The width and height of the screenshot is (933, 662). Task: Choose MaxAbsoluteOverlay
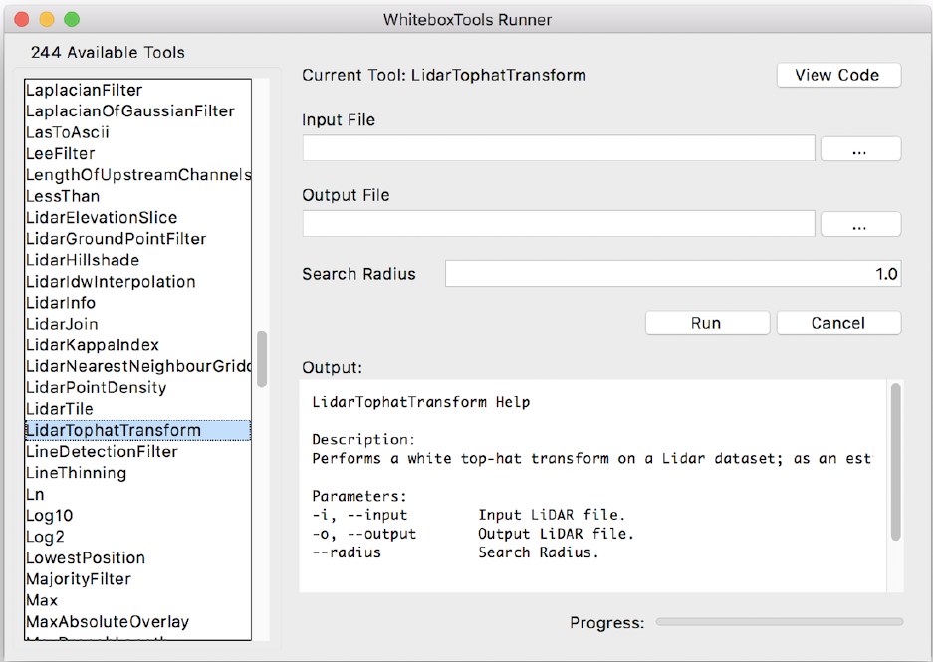137,622
